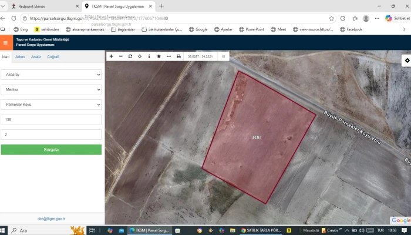Click the info tool on map toolbar
411x235 pixels.
(149, 56)
